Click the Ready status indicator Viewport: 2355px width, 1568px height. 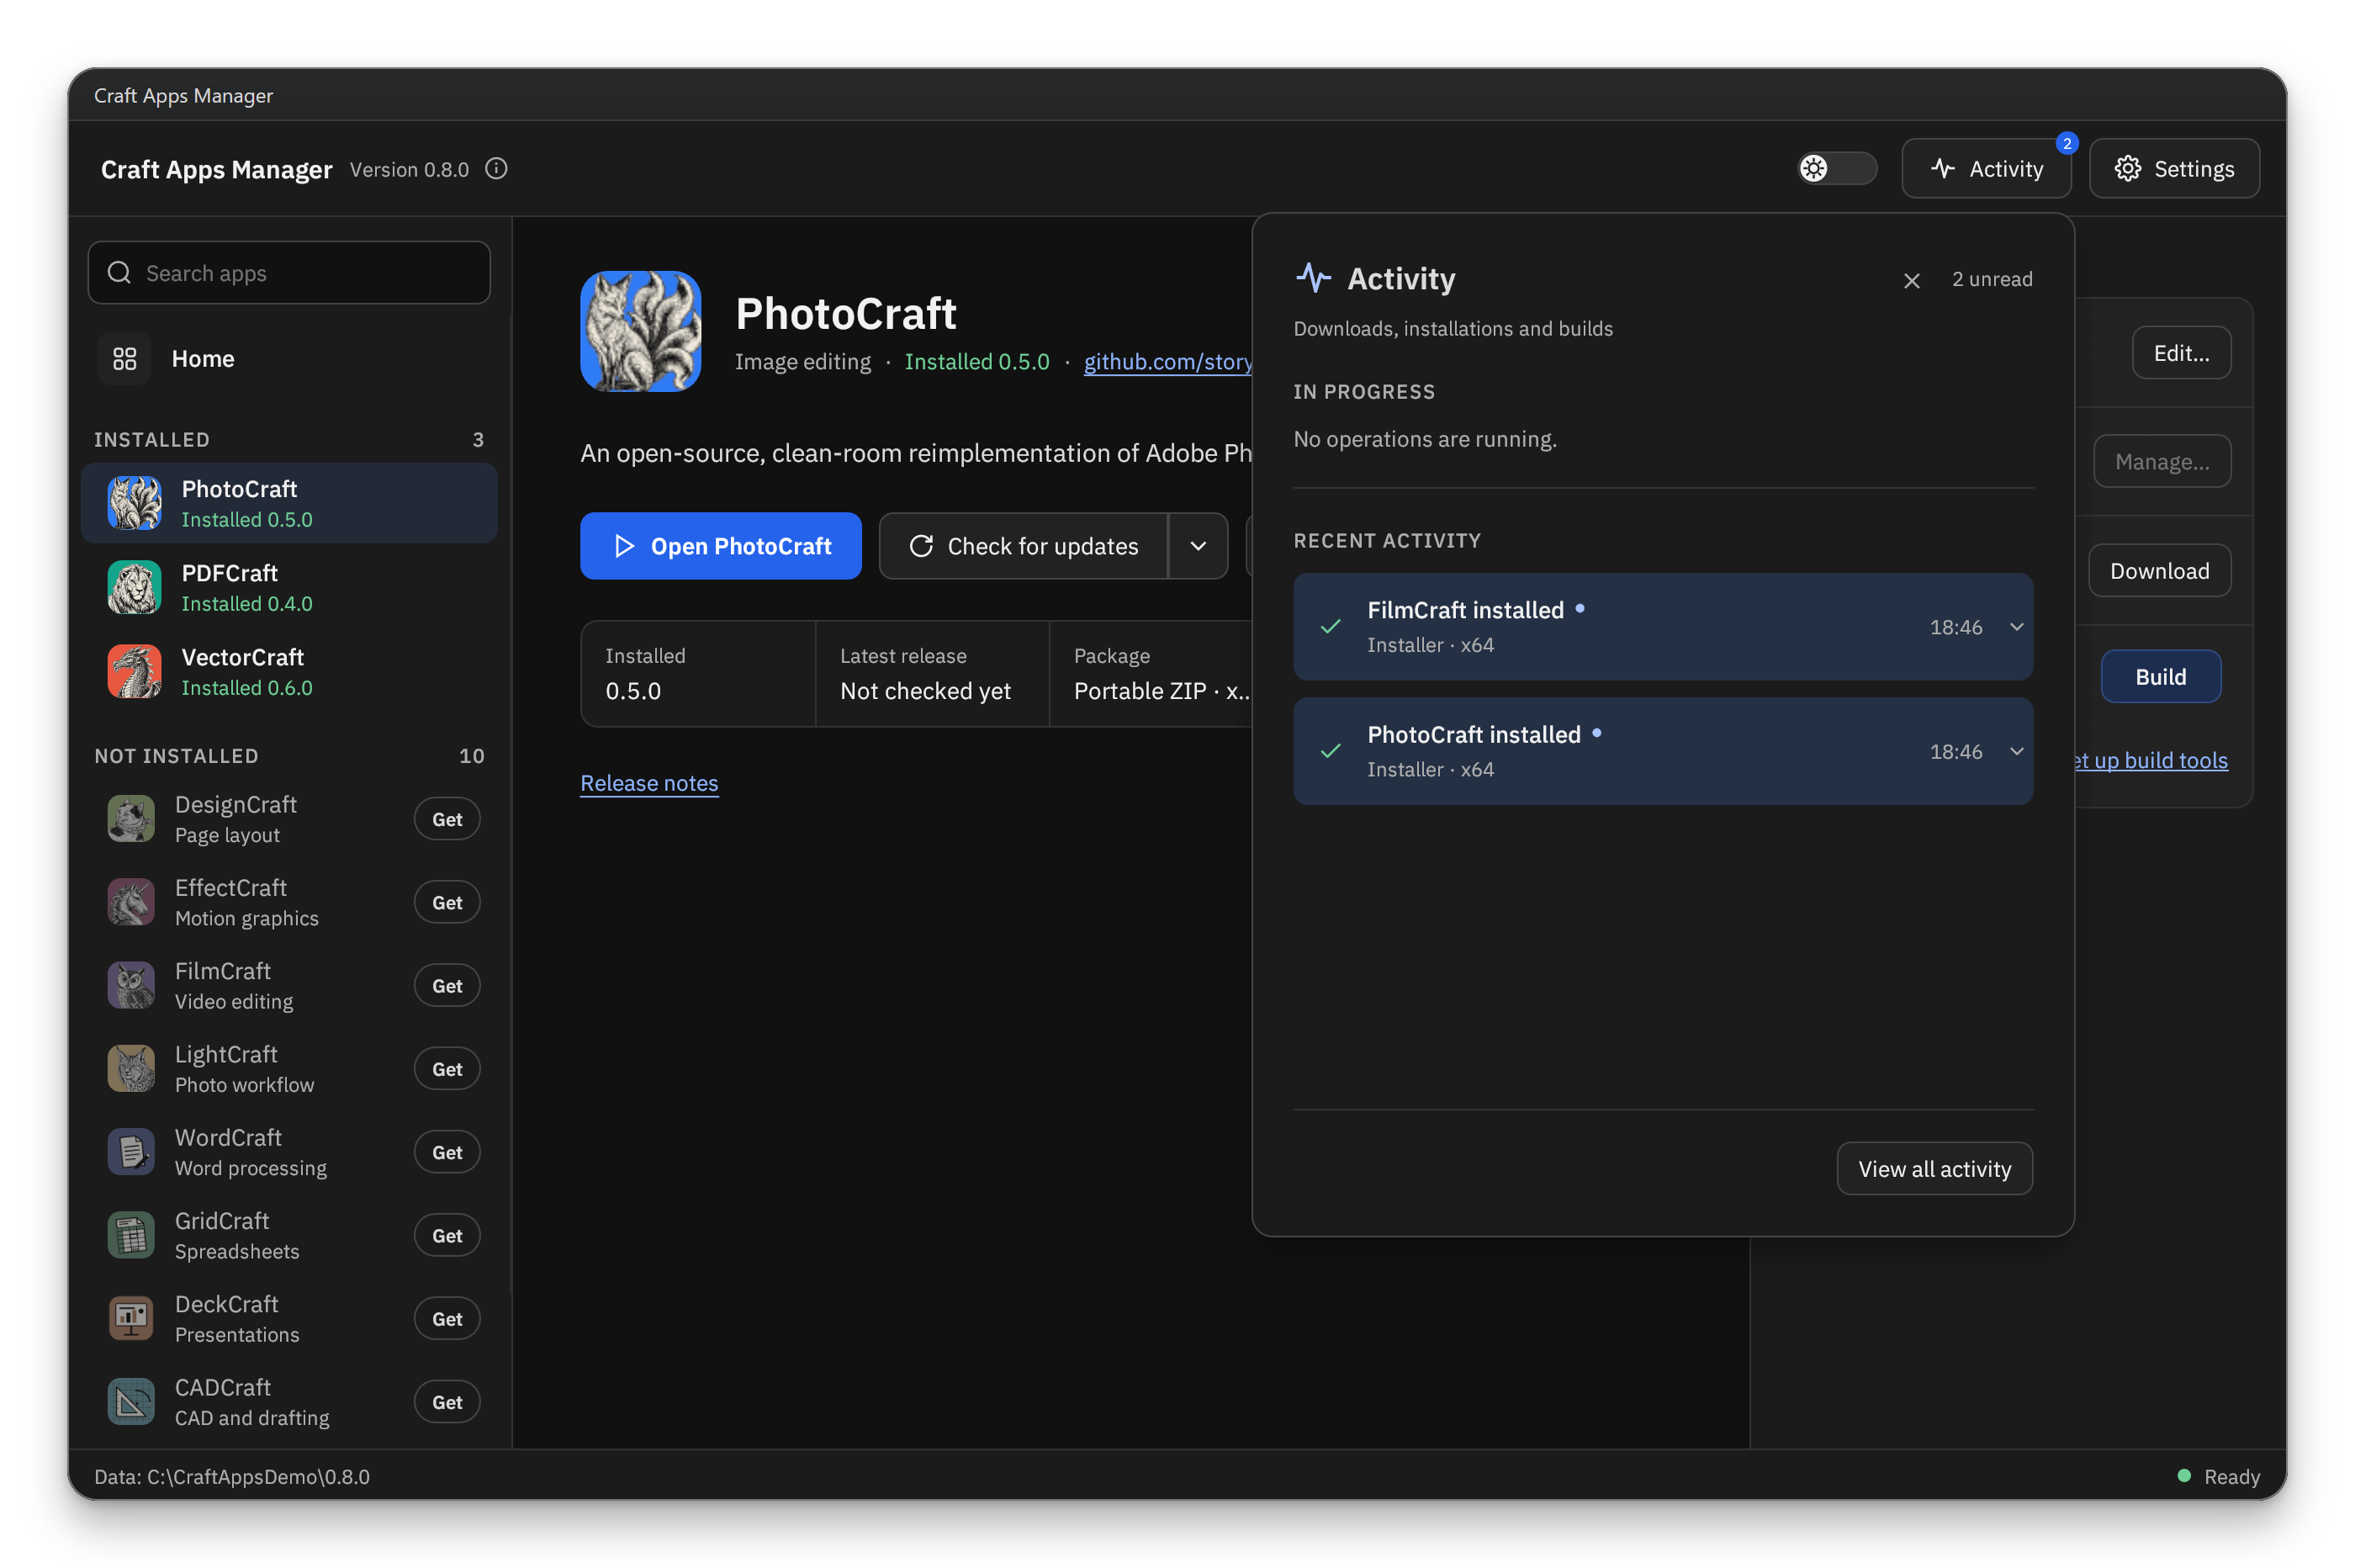[x=2218, y=1477]
